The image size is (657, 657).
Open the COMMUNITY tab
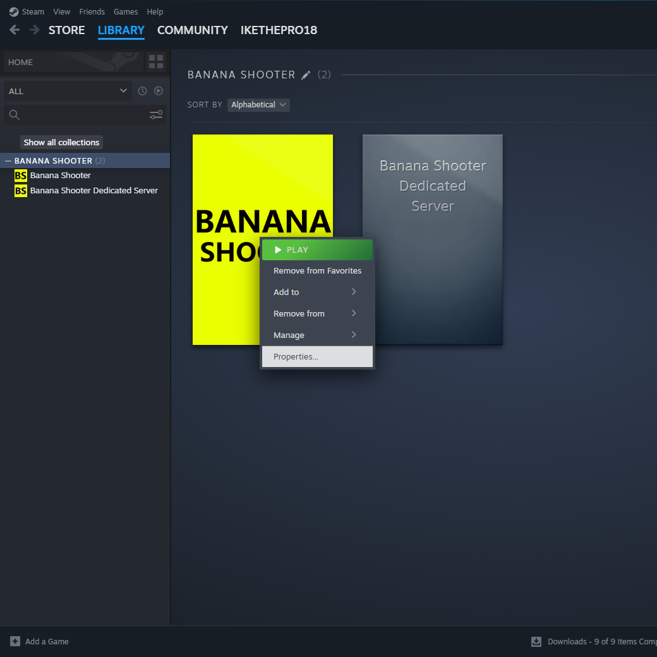[192, 30]
